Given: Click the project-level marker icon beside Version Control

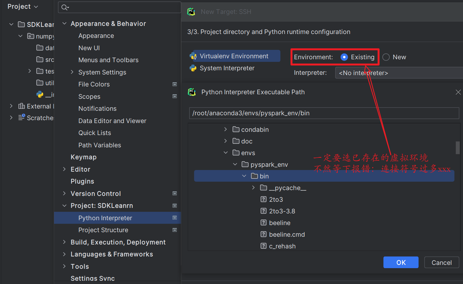Looking at the screenshot, I should [x=175, y=194].
